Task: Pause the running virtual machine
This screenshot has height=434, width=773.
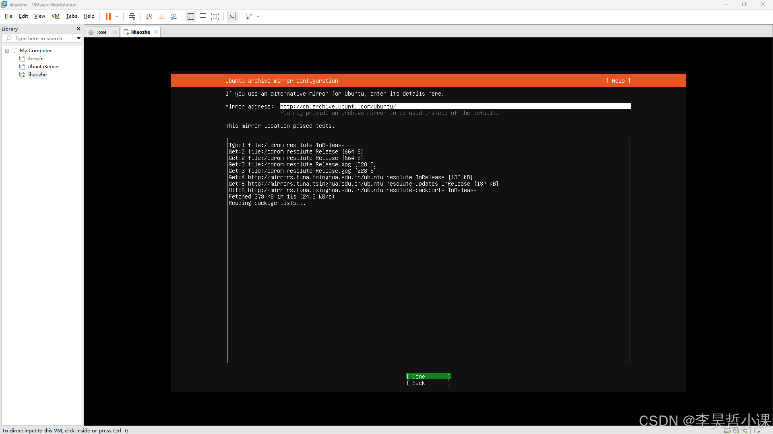Action: click(x=108, y=16)
